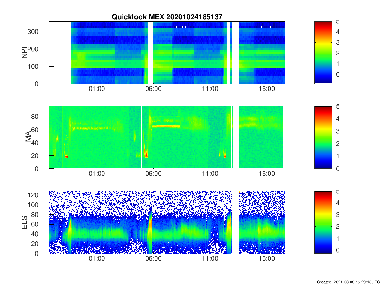Click the 0 label on IMA colorbar

pos(338,169)
